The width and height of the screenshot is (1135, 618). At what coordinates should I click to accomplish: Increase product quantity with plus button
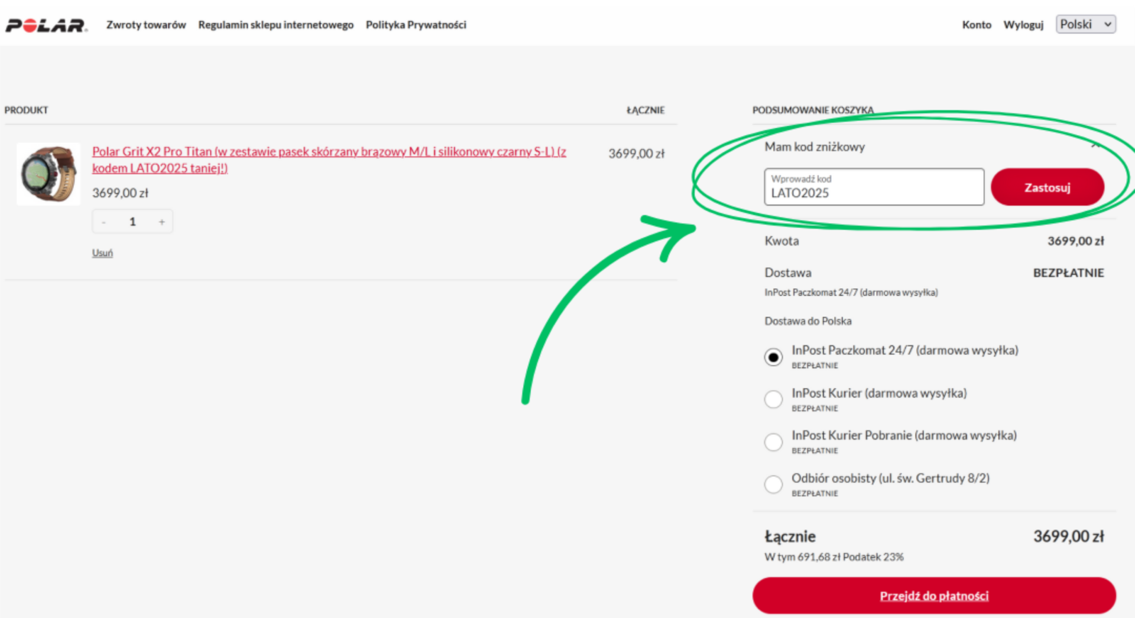[161, 222]
